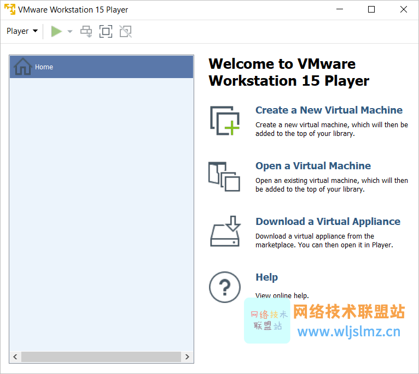This screenshot has height=374, width=419.
Task: Click the VMware Player title bar logo
Action: click(x=10, y=9)
